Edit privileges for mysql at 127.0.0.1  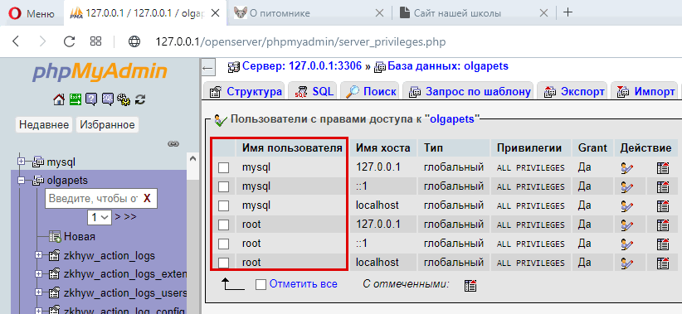coord(626,167)
